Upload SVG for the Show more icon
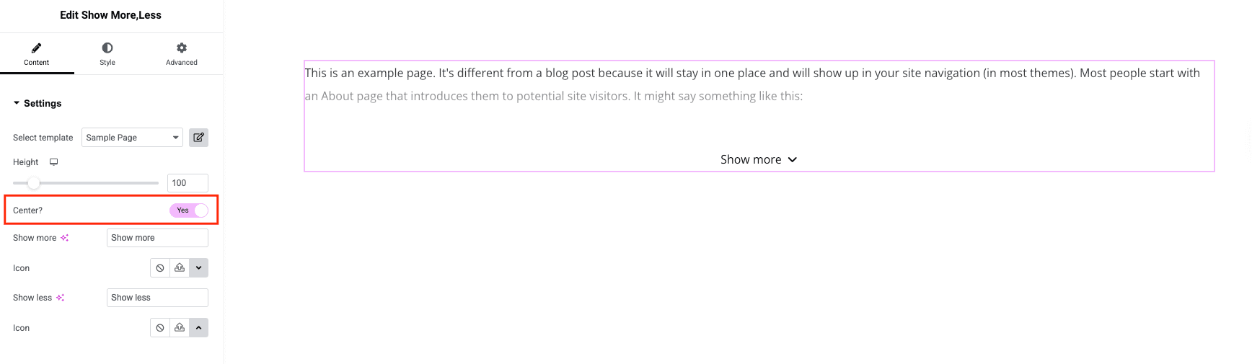This screenshot has height=364, width=1252. 180,268
